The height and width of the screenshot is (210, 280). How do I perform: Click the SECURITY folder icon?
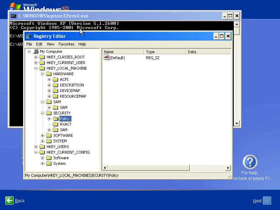[x=49, y=113]
